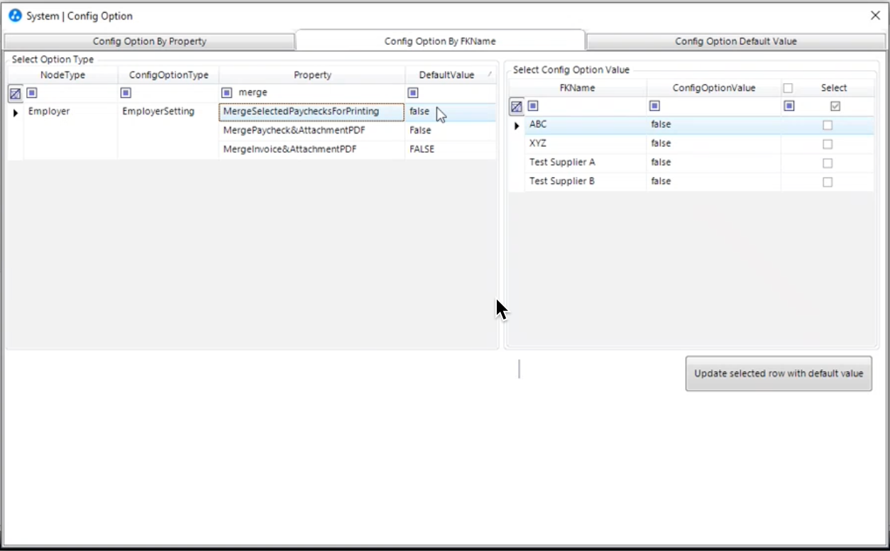Select MergePaycheck&AttachmentPDF property cell
This screenshot has width=890, height=551.
[312, 131]
